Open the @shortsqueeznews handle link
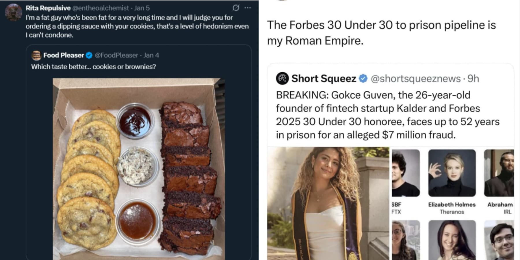The height and width of the screenshot is (260, 520). click(x=415, y=79)
